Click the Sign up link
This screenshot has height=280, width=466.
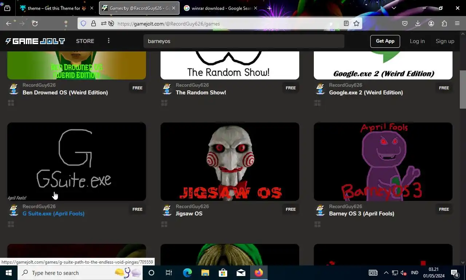tap(445, 41)
